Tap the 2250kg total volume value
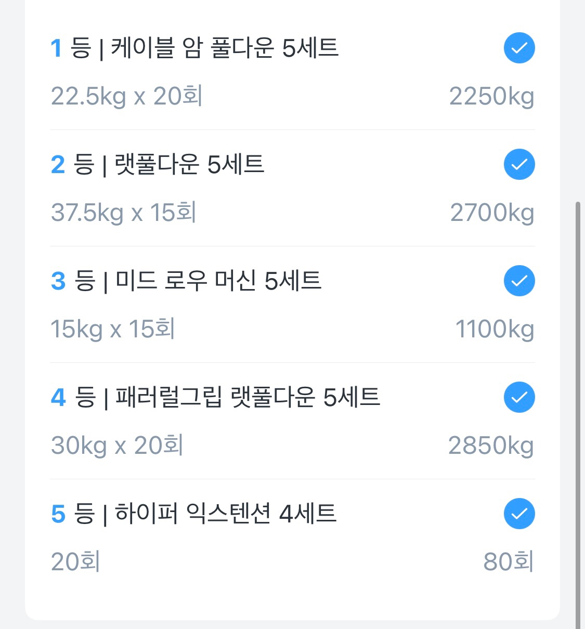 (491, 96)
